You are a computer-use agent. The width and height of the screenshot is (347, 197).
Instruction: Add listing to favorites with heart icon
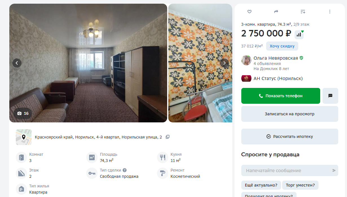(x=249, y=12)
